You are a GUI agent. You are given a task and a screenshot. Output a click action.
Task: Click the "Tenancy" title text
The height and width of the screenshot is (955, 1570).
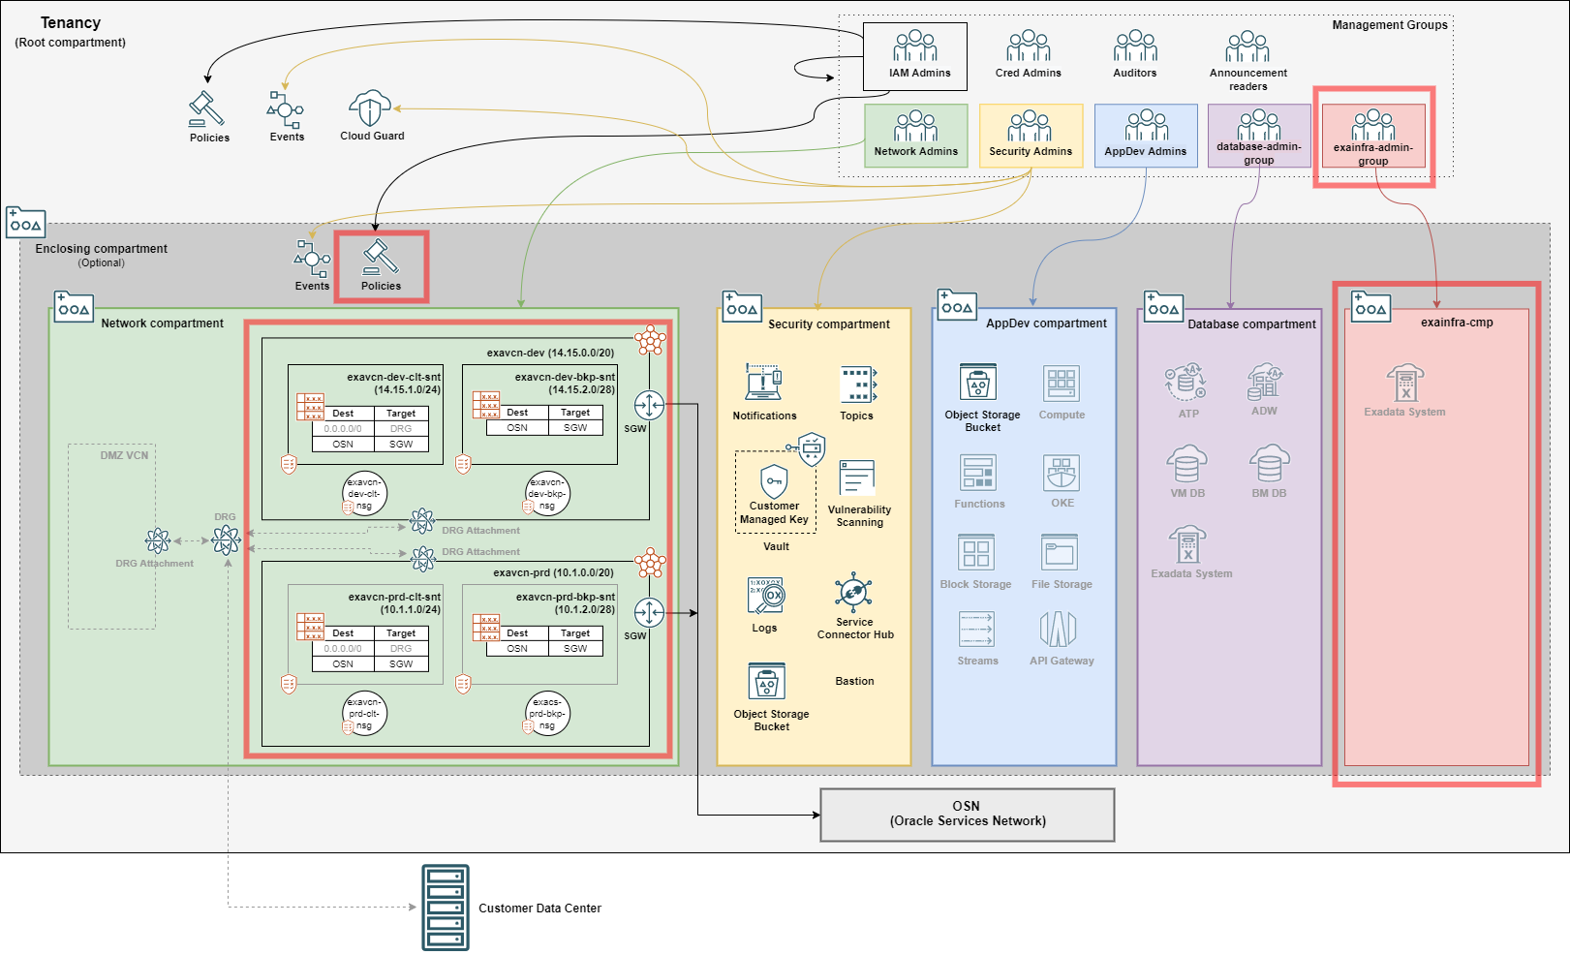[71, 22]
